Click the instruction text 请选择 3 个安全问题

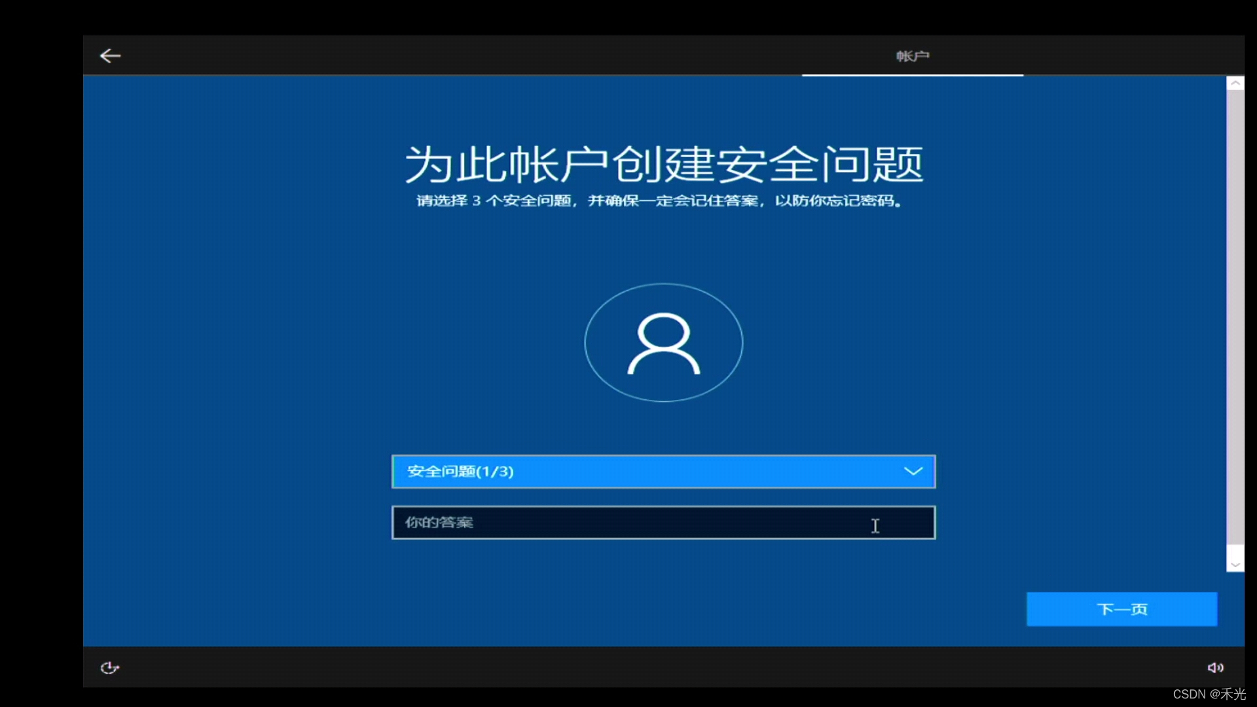coord(495,201)
